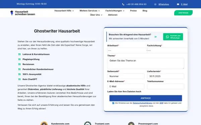
Task: Expand the Weitere Services menu
Action: (89, 11)
